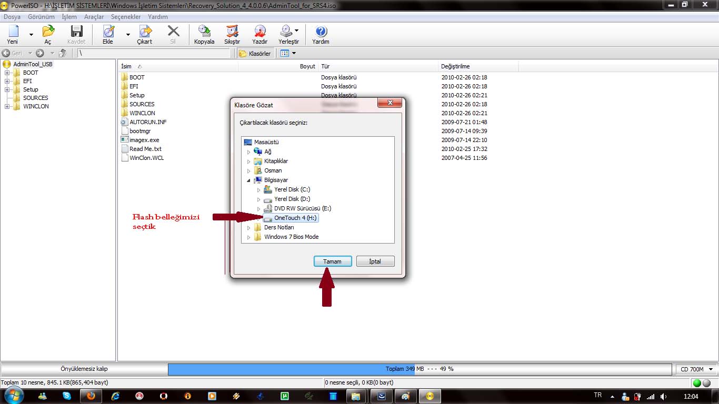
Task: Expand the EFI folder in the tree
Action: pyautogui.click(x=7, y=81)
